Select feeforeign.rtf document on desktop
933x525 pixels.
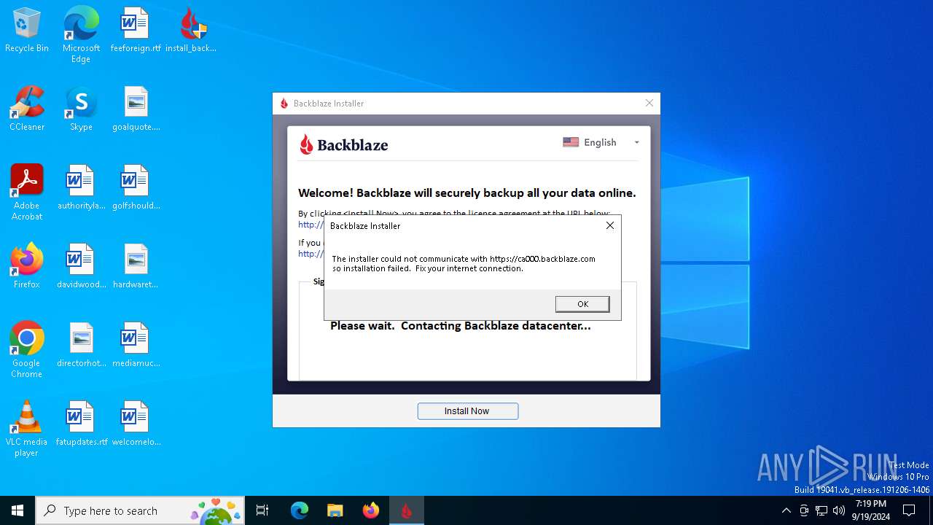click(136, 31)
